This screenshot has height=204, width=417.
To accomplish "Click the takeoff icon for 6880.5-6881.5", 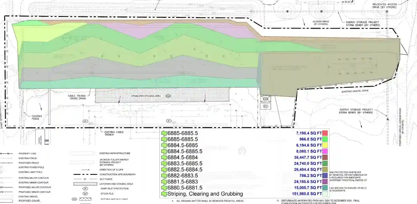I will [x=164, y=188].
